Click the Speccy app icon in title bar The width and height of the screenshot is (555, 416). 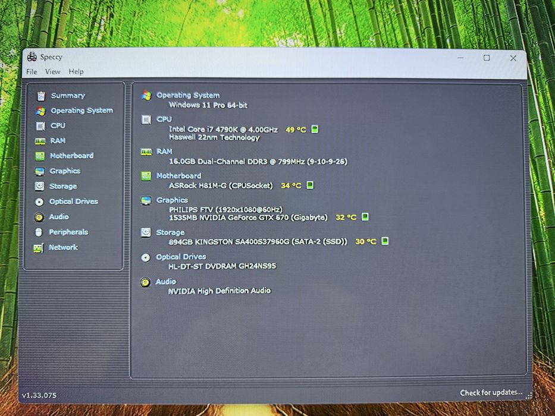click(x=32, y=56)
